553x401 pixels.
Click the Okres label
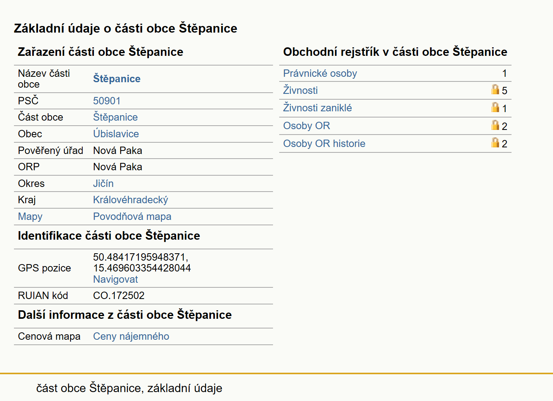tap(31, 183)
